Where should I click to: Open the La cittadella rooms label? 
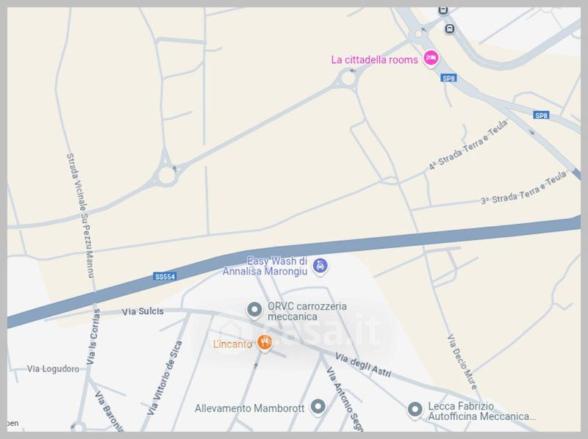point(374,60)
